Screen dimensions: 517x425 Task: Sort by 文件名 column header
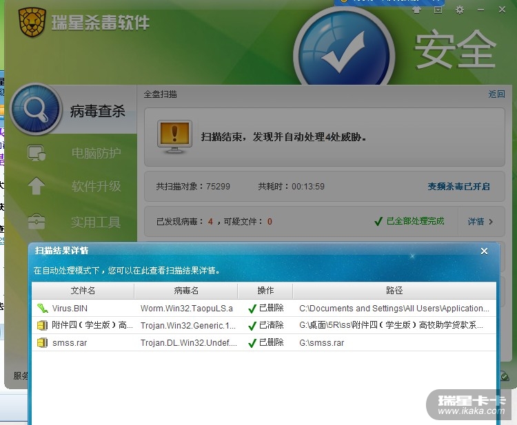tap(83, 290)
